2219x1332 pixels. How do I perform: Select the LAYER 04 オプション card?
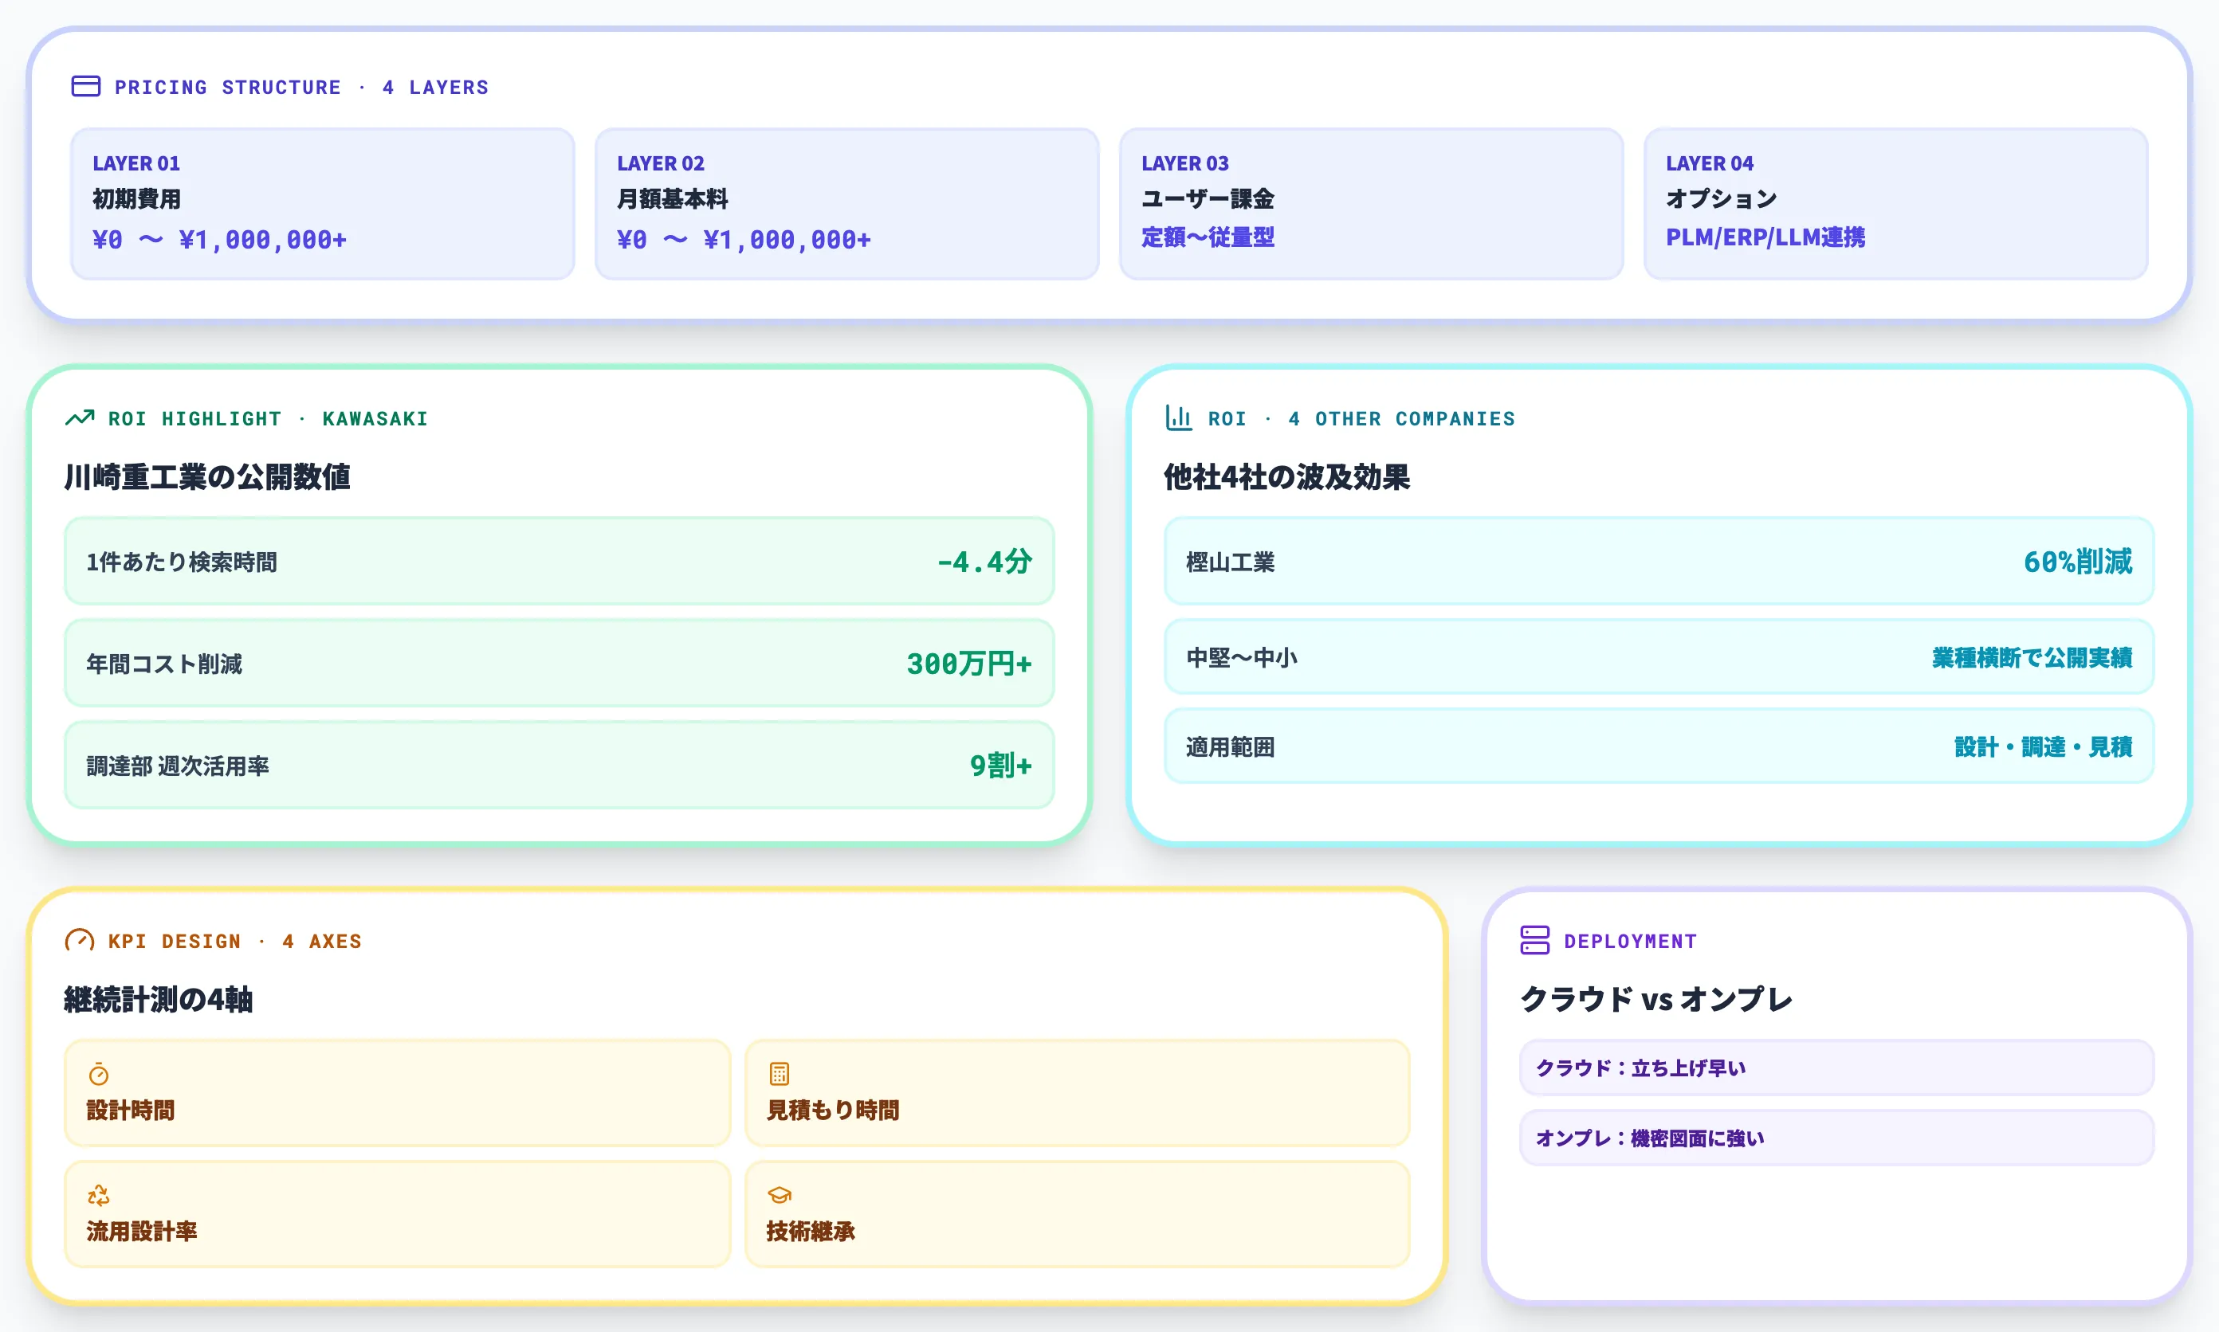(1895, 204)
